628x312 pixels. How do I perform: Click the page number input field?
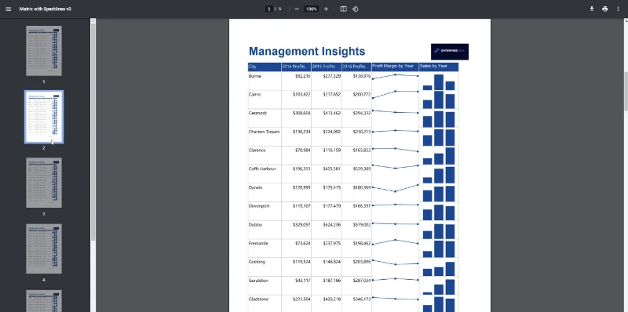[x=269, y=9]
